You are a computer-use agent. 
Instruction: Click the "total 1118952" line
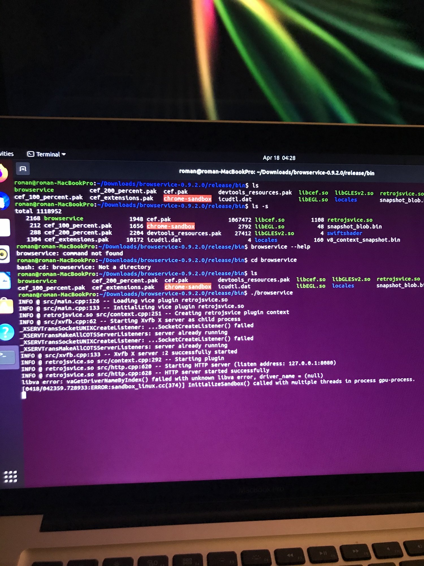38,211
